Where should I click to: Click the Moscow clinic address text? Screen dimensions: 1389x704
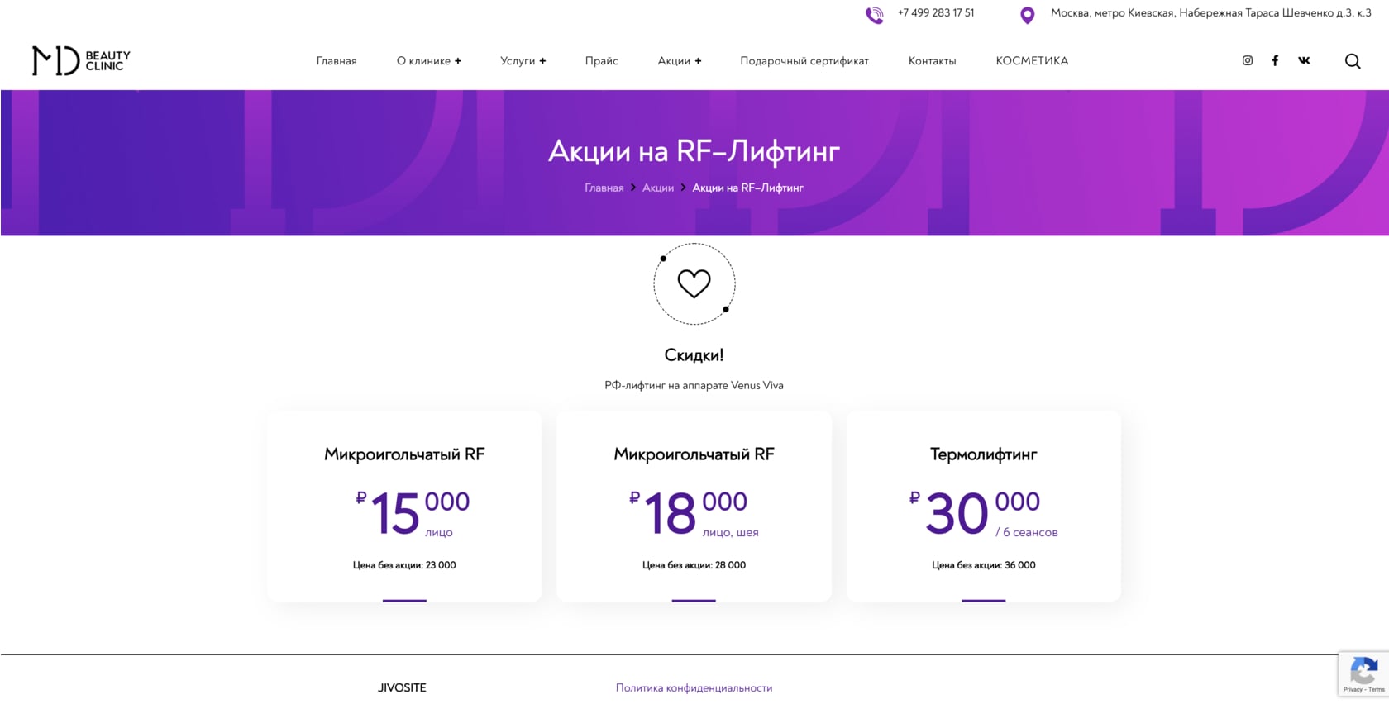point(1211,13)
